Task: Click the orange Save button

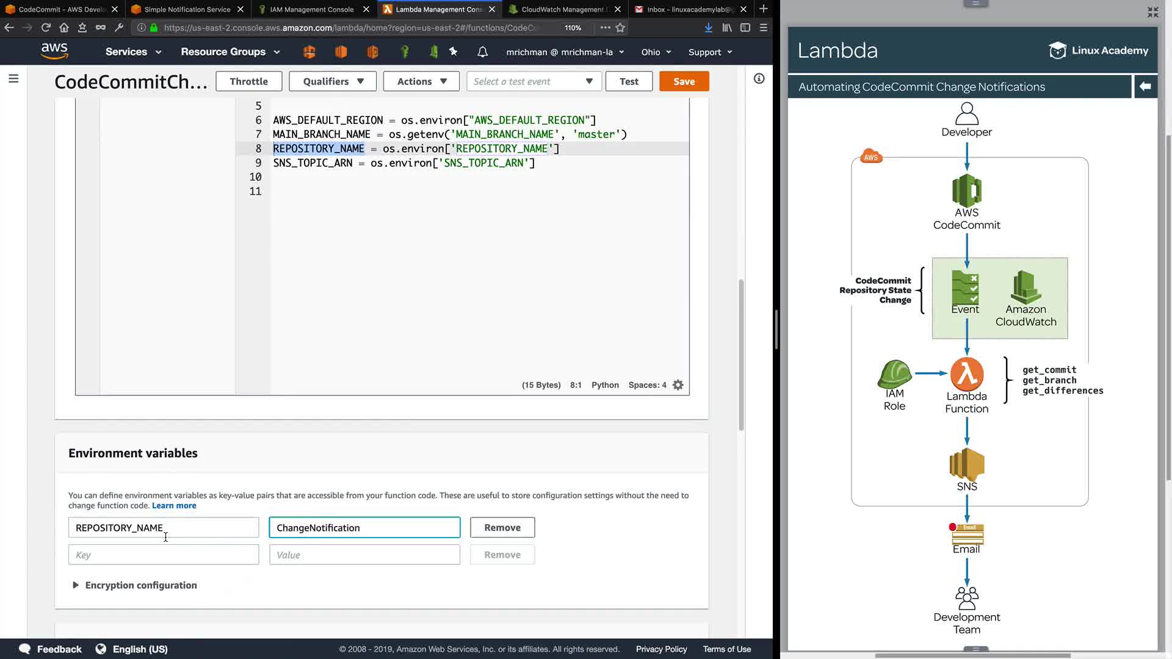Action: 684,81
